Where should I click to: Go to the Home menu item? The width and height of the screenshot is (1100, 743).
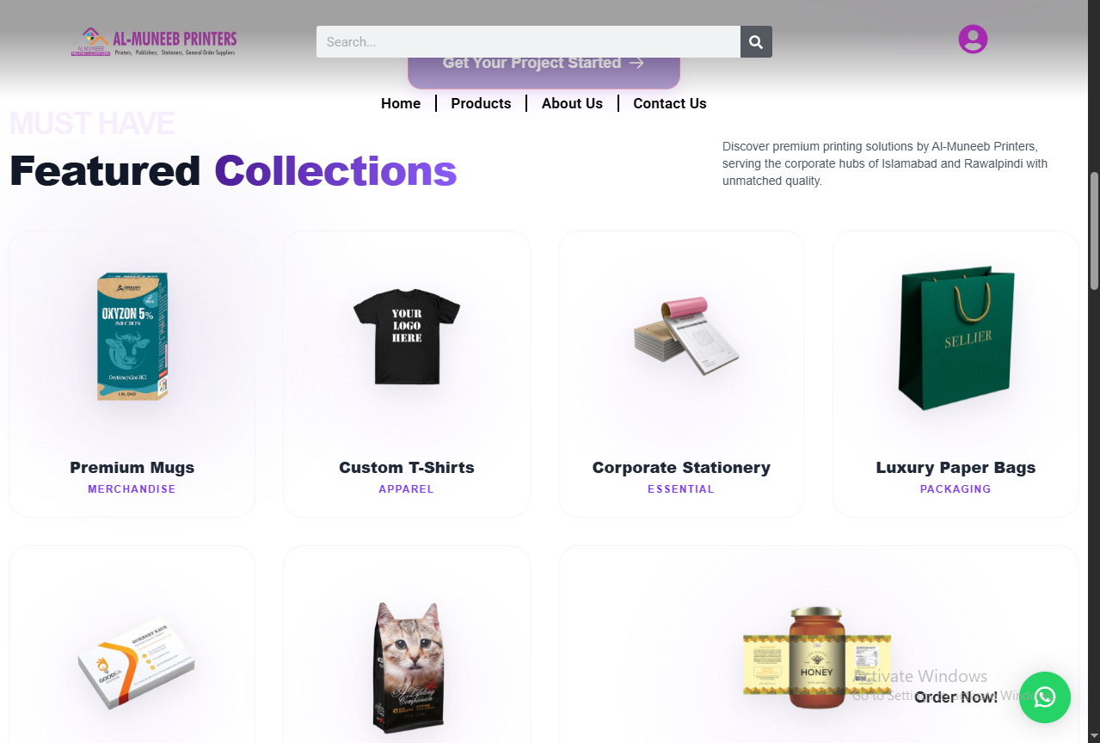(401, 103)
